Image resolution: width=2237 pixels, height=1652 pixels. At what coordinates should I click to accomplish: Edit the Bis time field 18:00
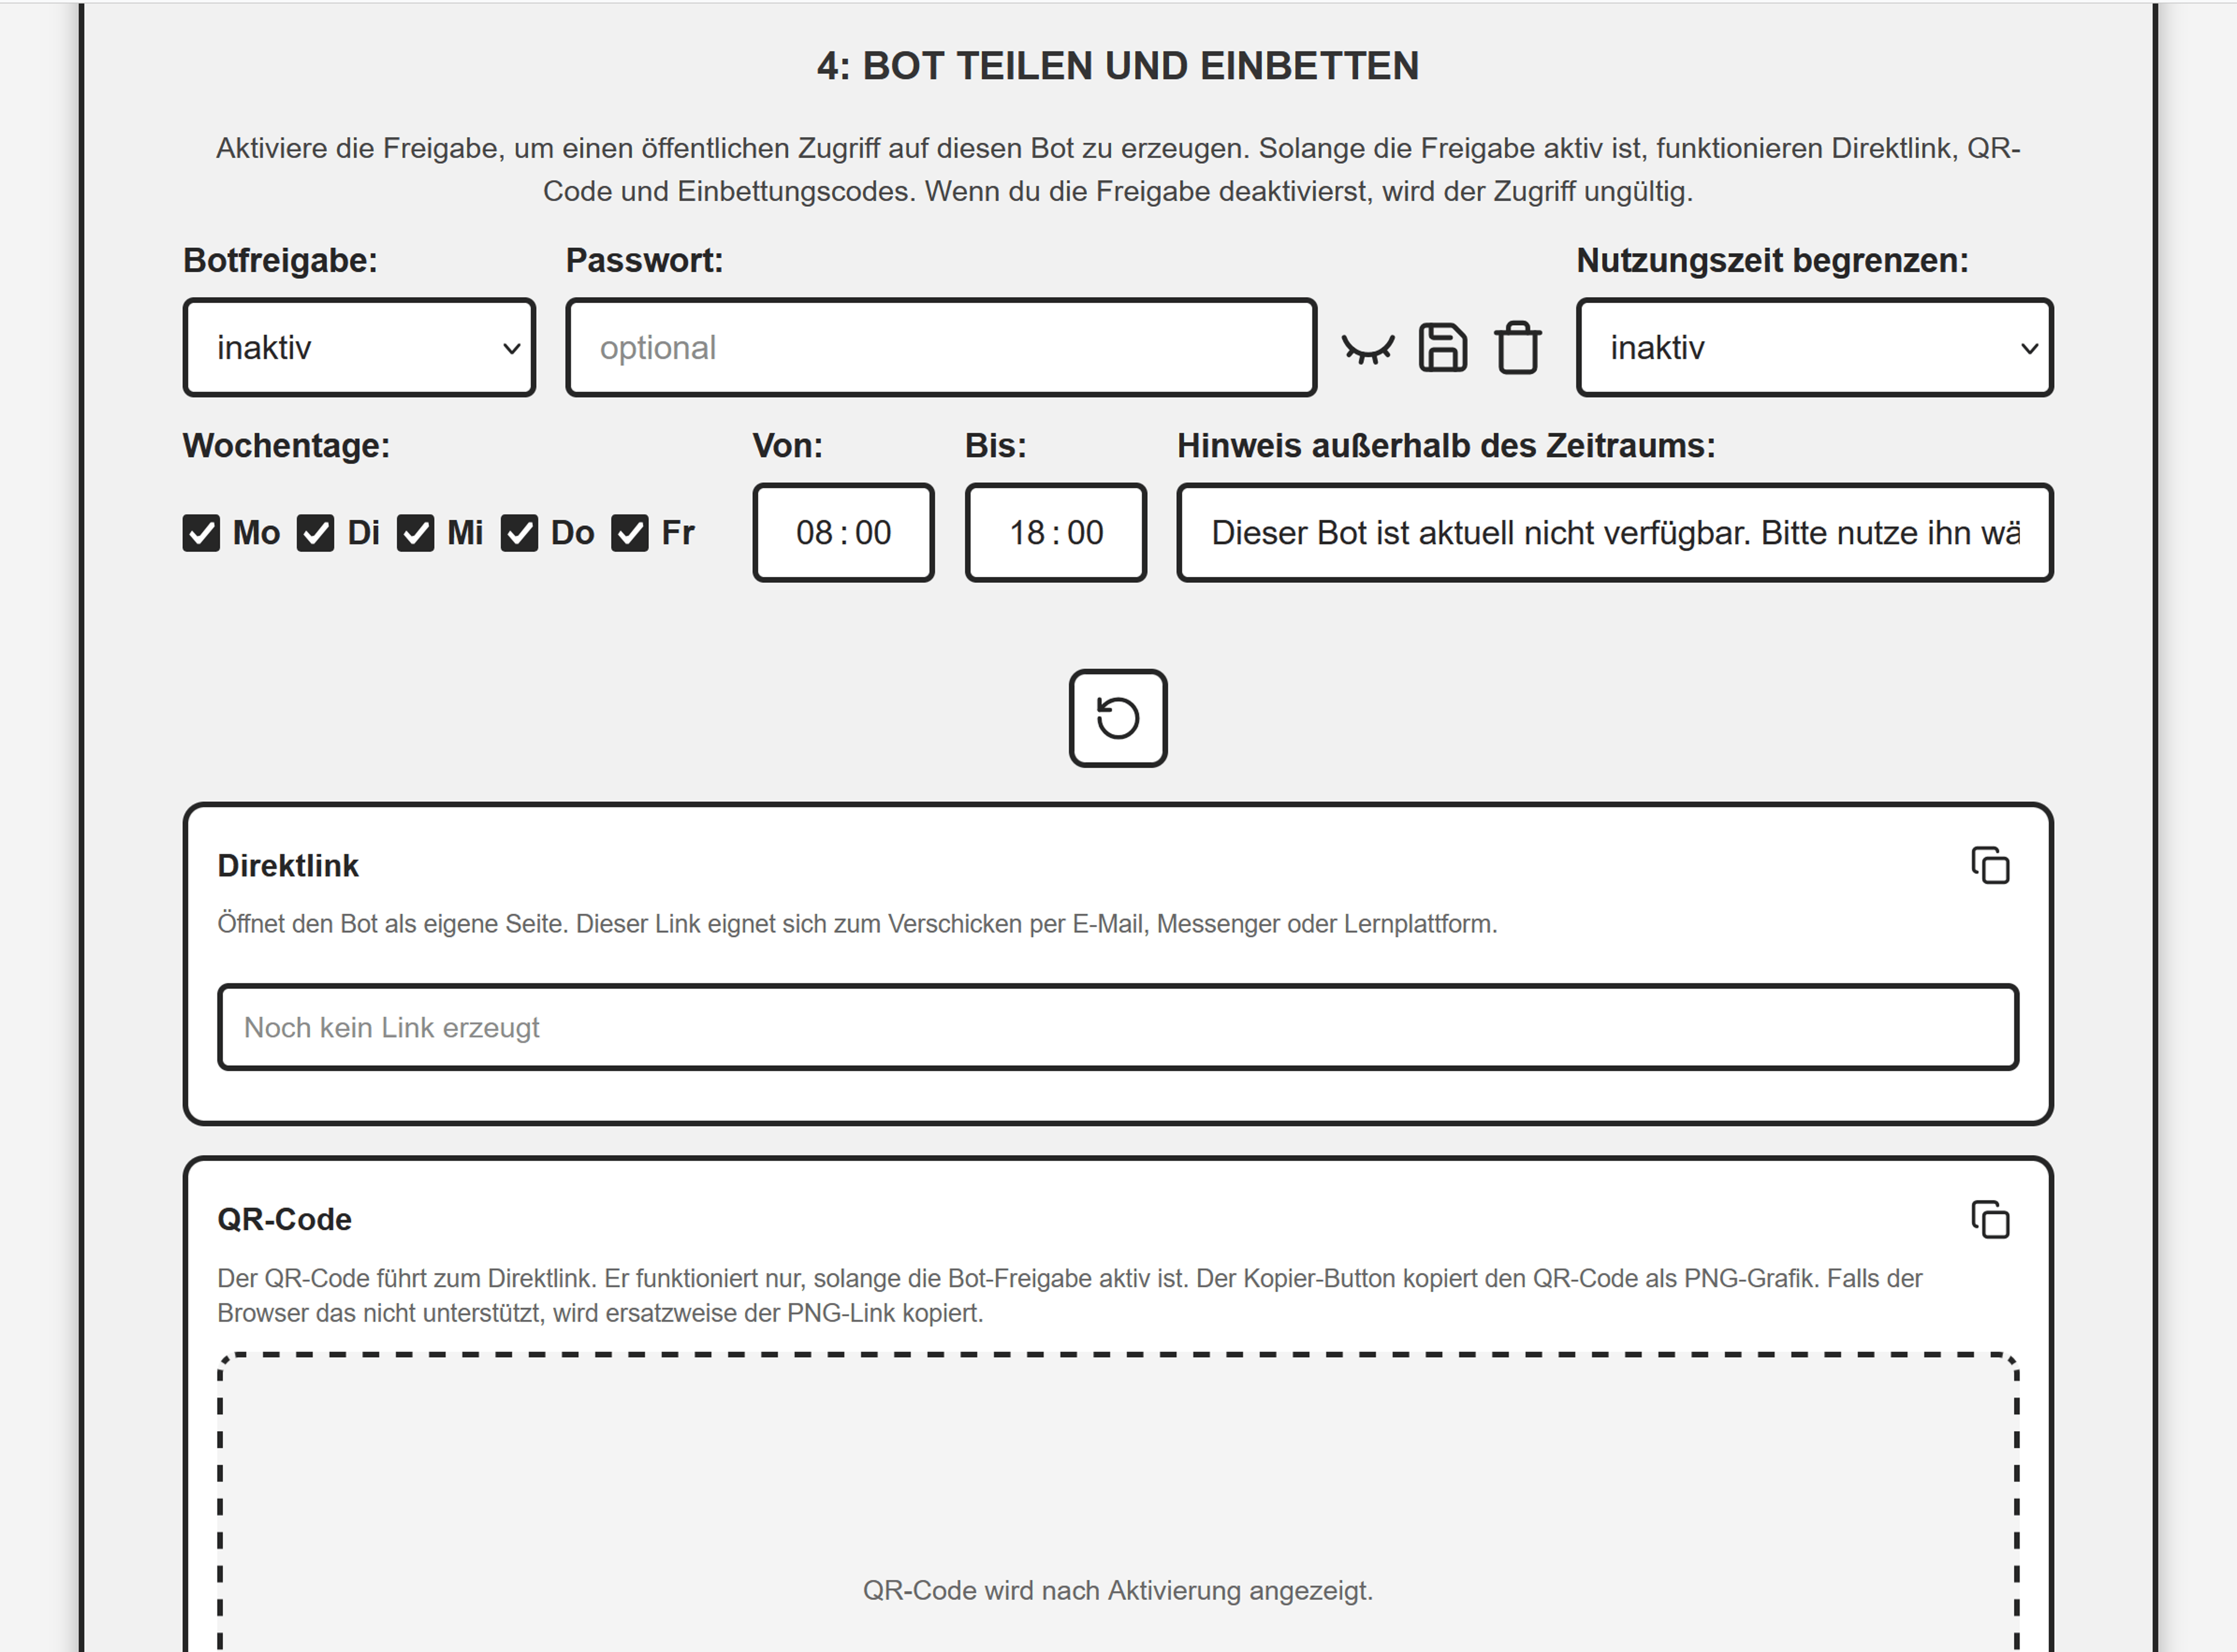pos(1056,532)
